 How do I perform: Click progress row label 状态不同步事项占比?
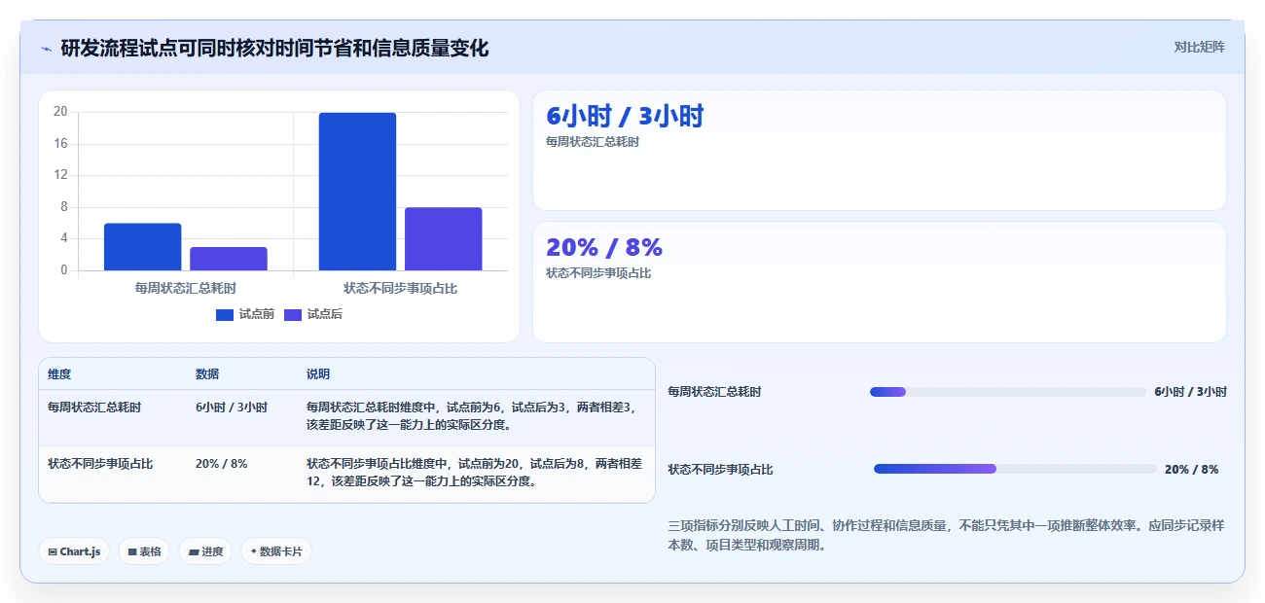[720, 470]
